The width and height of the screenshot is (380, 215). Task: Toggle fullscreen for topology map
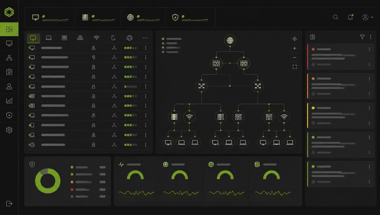tap(295, 67)
